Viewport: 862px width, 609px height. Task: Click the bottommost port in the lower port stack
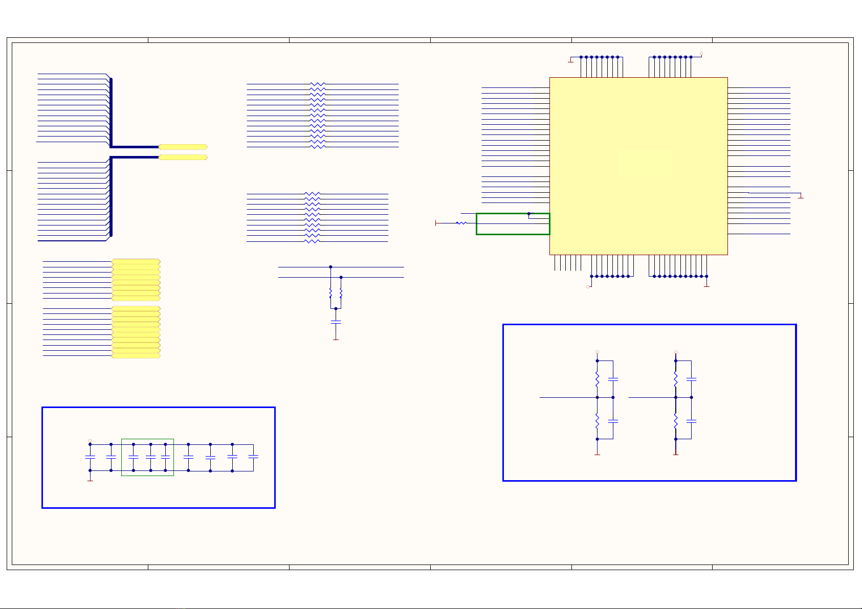pyautogui.click(x=136, y=355)
